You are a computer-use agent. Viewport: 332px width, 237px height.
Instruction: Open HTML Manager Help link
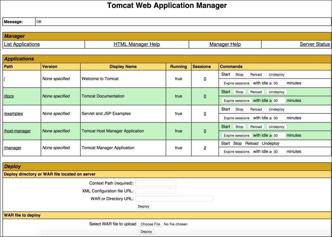pyautogui.click(x=136, y=44)
